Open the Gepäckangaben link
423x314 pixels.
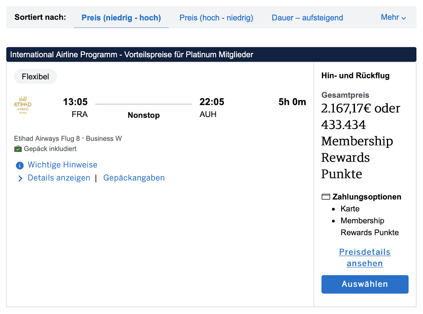tap(134, 178)
